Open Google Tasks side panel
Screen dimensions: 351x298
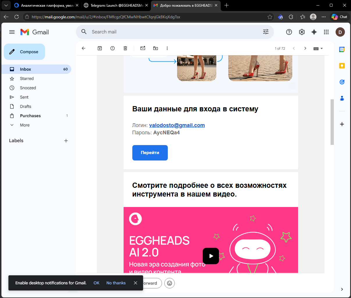[342, 82]
